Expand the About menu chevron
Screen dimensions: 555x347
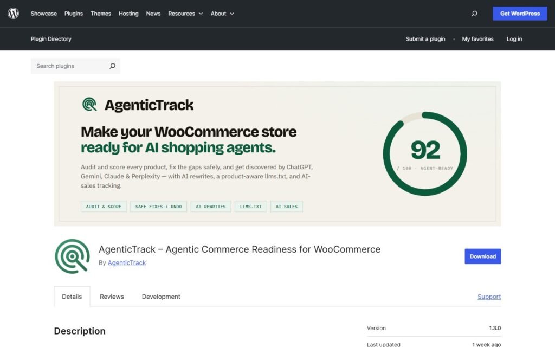click(x=232, y=14)
